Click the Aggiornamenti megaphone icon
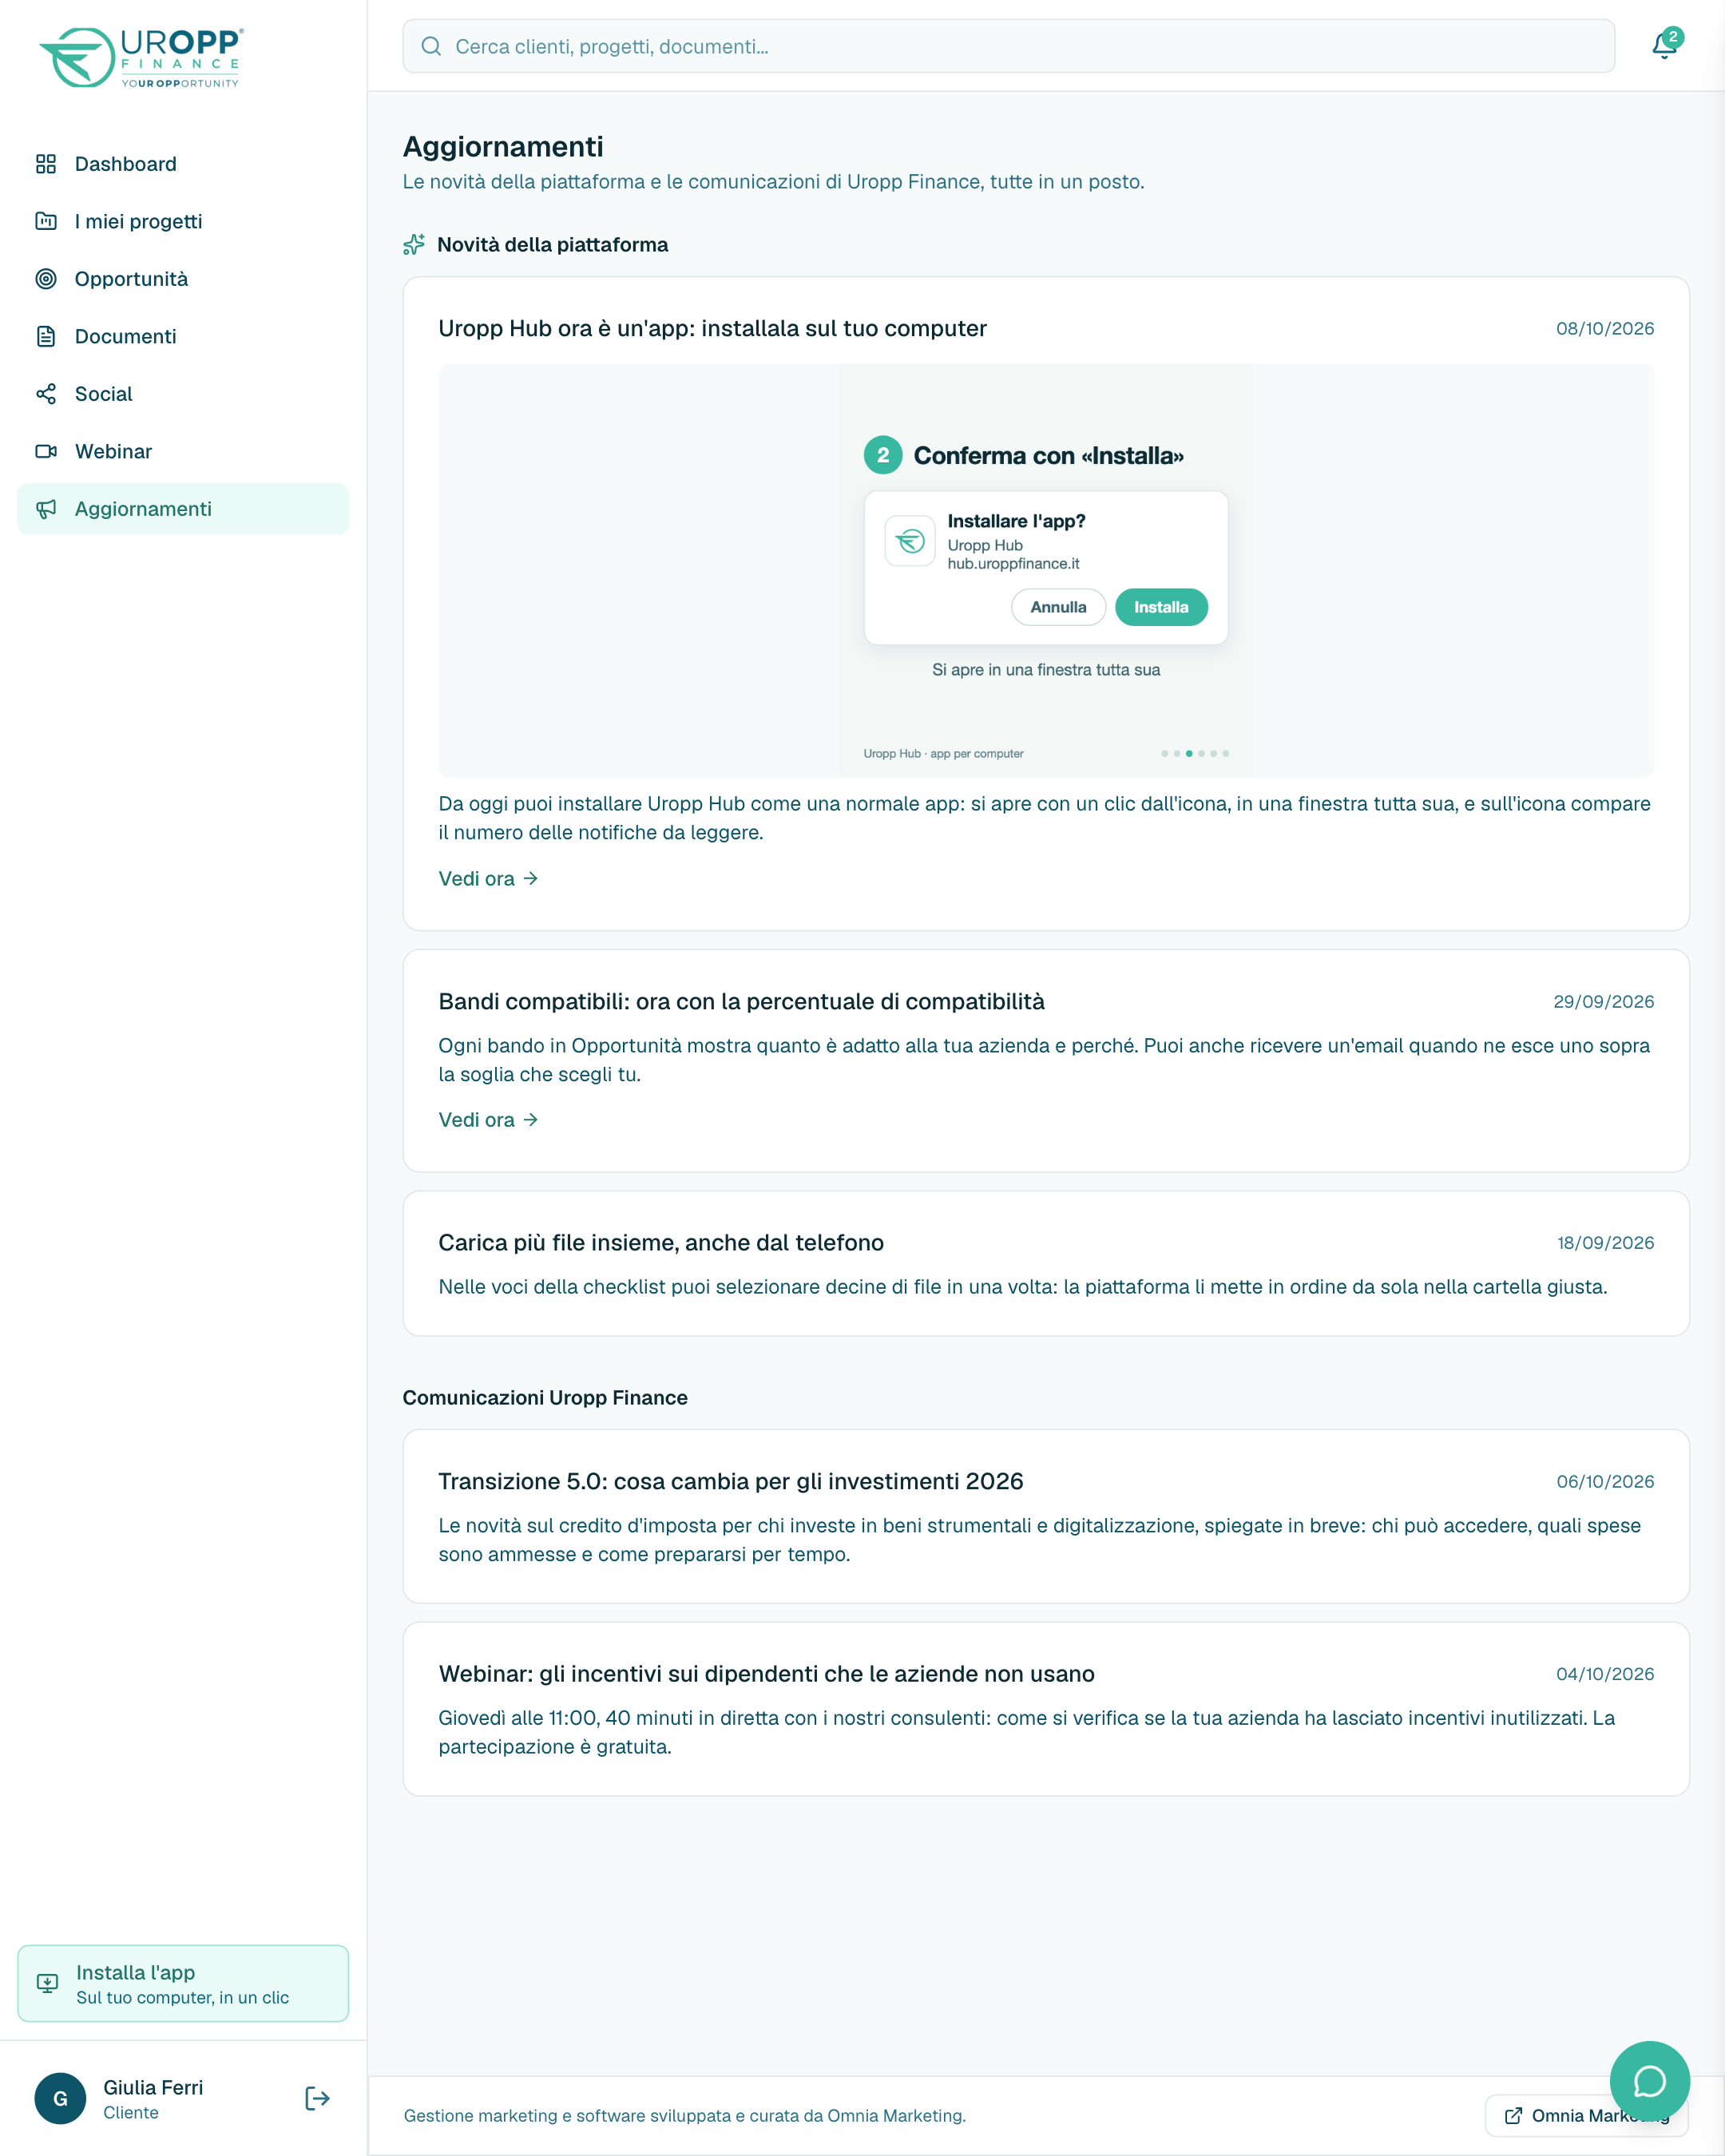 coord(46,509)
